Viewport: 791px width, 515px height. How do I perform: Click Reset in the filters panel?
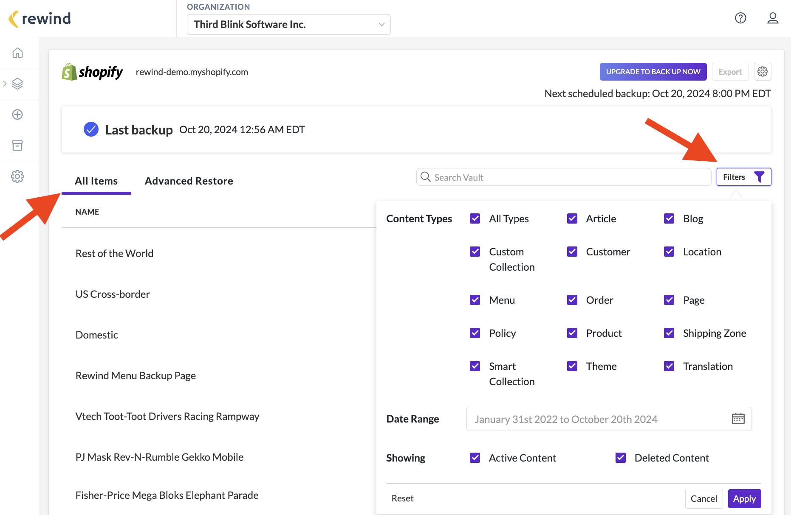[402, 498]
